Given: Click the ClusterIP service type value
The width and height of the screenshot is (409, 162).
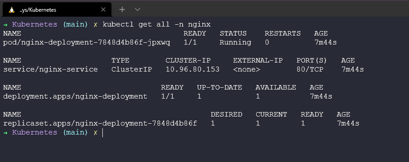Looking at the screenshot, I should 132,70.
